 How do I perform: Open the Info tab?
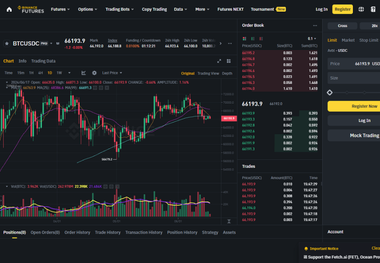23,61
